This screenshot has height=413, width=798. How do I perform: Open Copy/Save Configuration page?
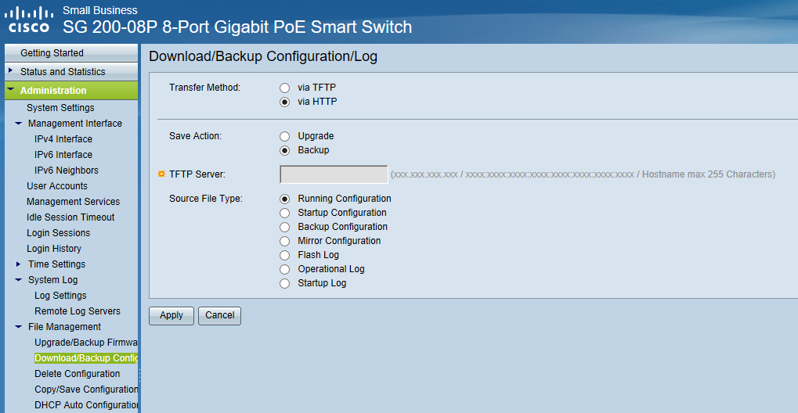(86, 390)
